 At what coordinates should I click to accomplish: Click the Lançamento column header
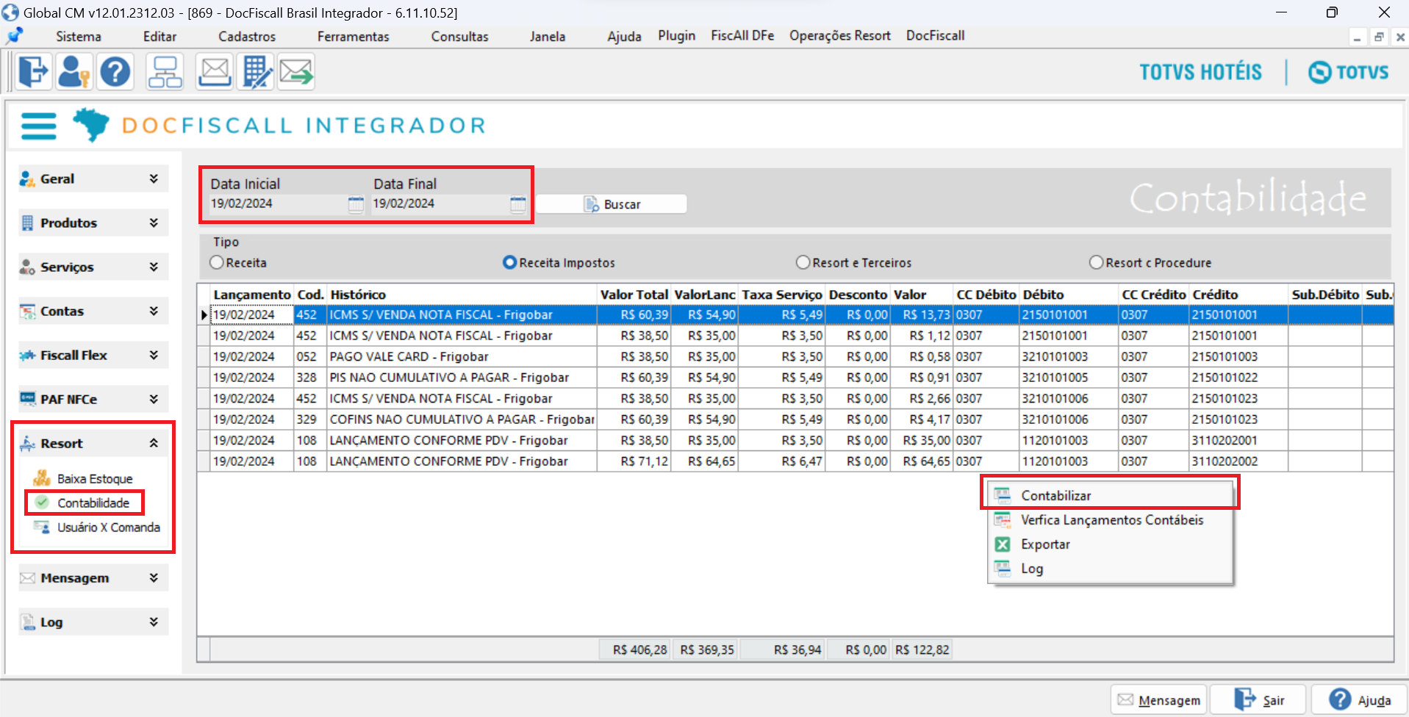point(252,295)
